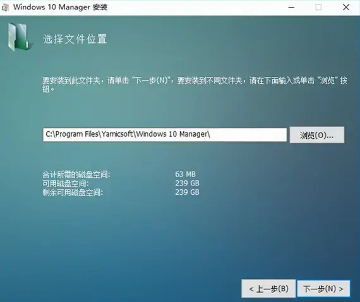Image resolution: width=360 pixels, height=302 pixels.
Task: Minimize the Windows 10 Manager installer
Action: [x=291, y=8]
